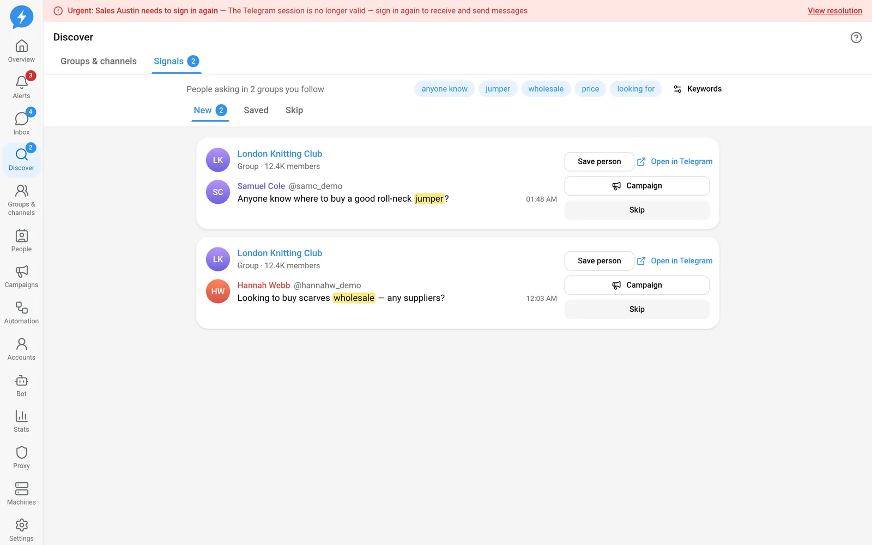Skip the Samuel Cole signal
This screenshot has width=872, height=545.
pyautogui.click(x=637, y=210)
